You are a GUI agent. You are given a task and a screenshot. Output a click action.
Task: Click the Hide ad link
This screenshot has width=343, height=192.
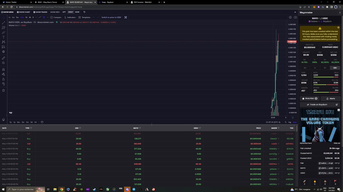[x=337, y=143]
